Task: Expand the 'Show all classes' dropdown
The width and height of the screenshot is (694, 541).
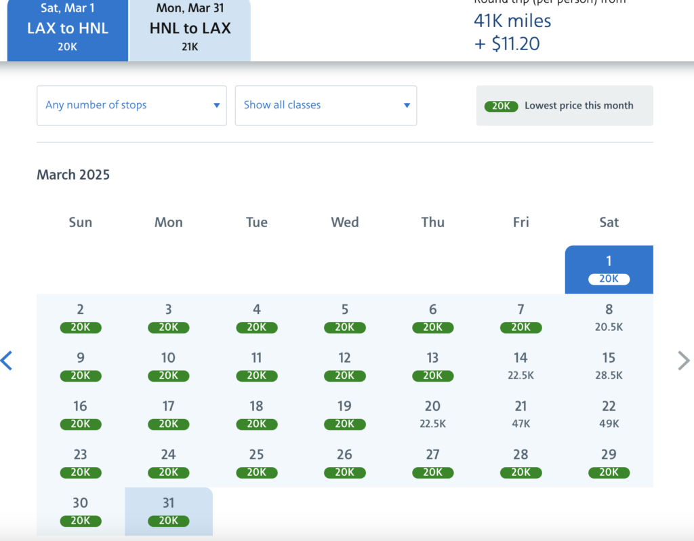Action: (x=326, y=105)
